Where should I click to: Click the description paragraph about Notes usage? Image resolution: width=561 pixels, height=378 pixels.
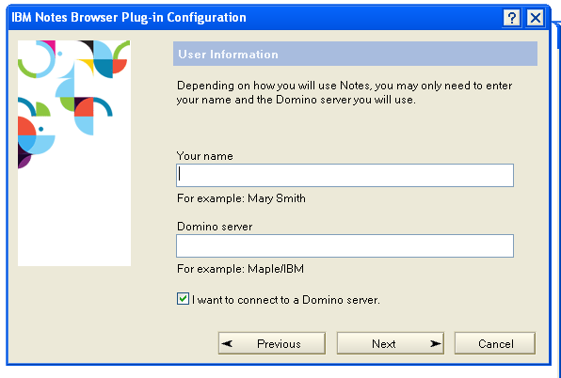(345, 92)
